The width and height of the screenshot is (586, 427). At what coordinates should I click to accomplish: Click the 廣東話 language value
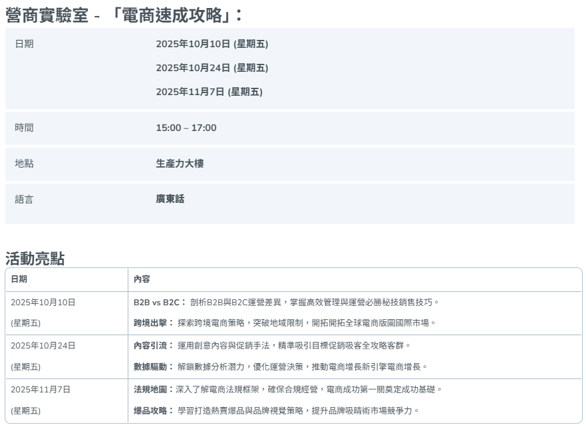point(170,200)
